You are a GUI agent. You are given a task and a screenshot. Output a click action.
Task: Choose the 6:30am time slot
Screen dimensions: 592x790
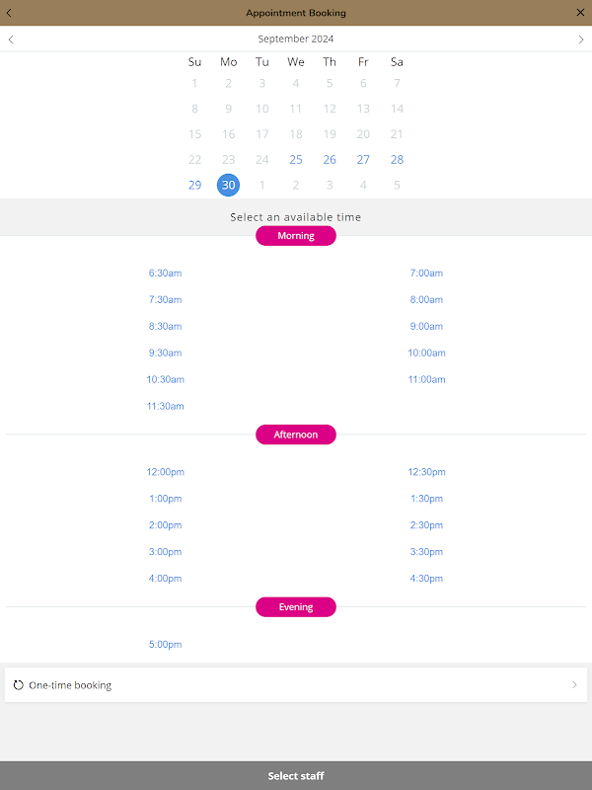pos(166,273)
